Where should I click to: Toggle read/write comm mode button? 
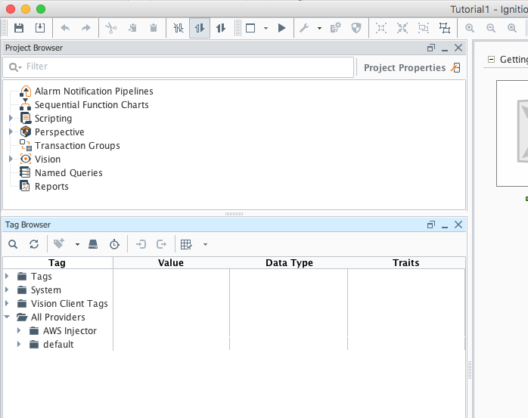[221, 28]
